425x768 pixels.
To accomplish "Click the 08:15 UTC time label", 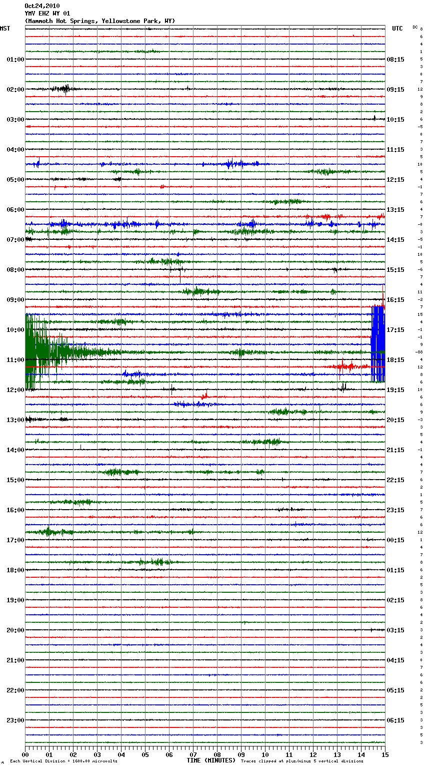I will tap(395, 60).
